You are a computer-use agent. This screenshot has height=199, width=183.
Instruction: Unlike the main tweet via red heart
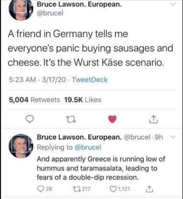tap(112, 119)
